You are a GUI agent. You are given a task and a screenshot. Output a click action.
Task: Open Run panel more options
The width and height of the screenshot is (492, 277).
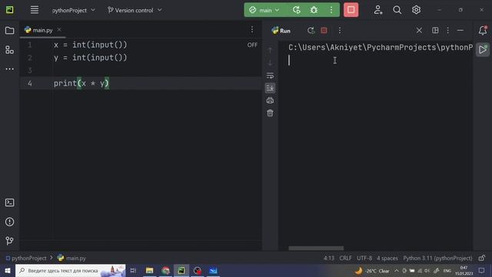340,31
